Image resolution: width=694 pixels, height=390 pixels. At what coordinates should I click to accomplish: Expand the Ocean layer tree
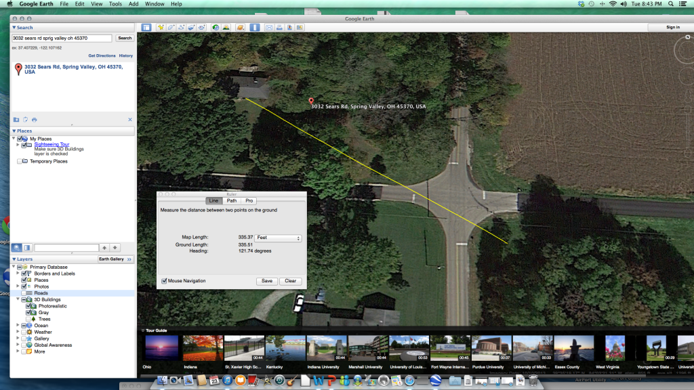click(x=18, y=326)
